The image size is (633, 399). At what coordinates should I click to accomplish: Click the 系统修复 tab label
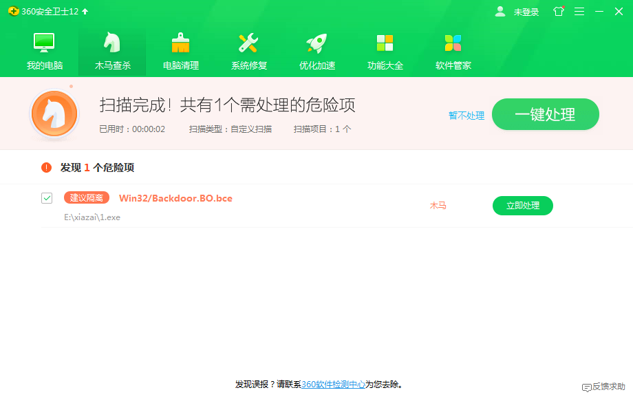click(249, 65)
